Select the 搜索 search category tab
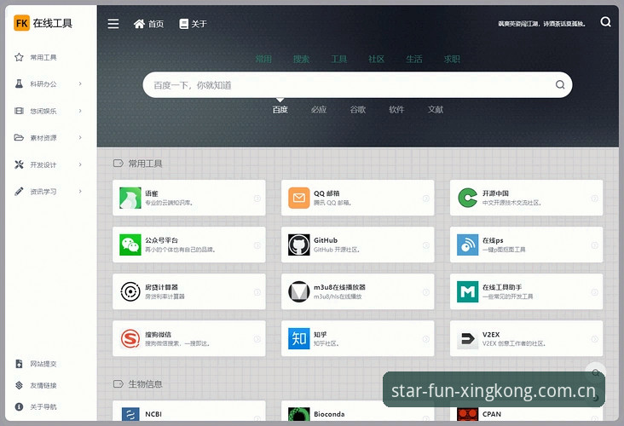 click(301, 60)
